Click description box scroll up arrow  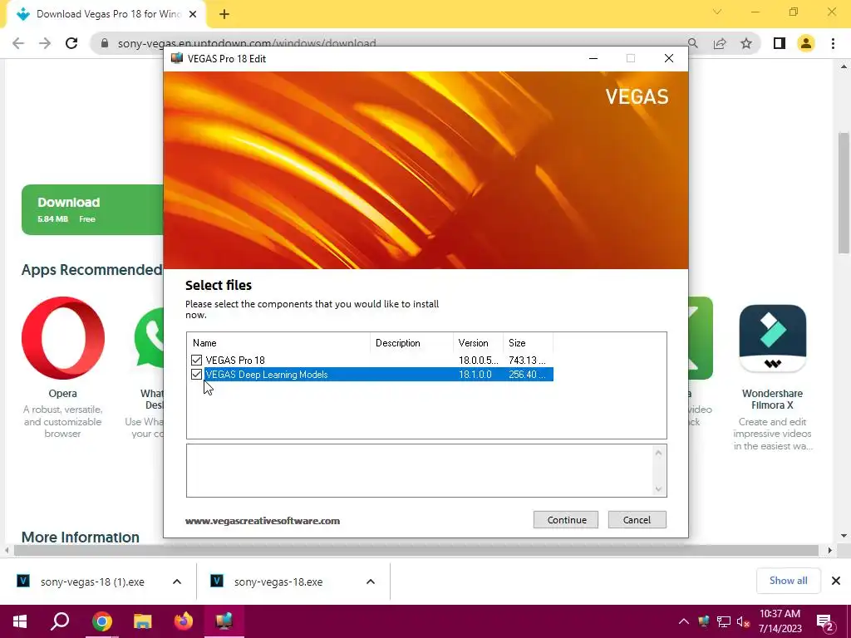658,453
